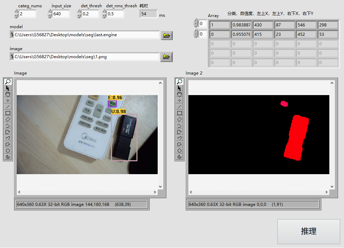This screenshot has width=344, height=248.
Task: Click the categ_nums value field
Action: 27,14
